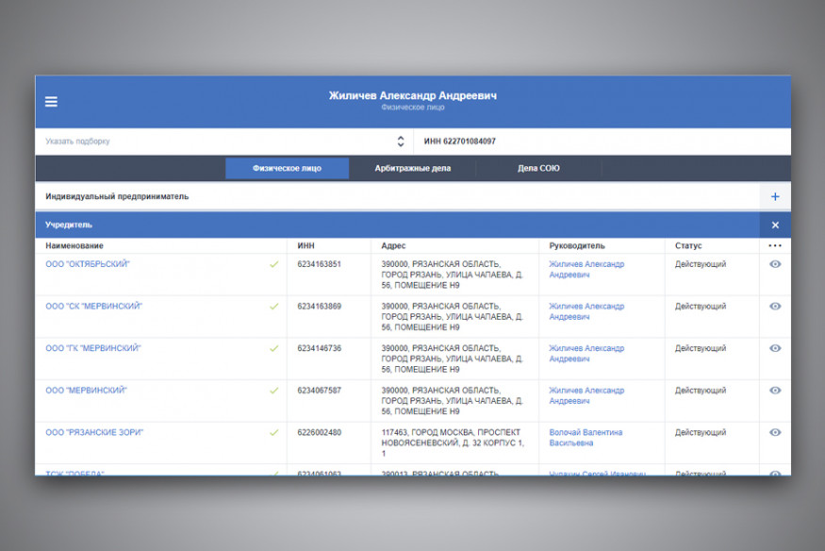
Task: Click checkmark next to ООО "ОКТЯБРЬСКИЙ"
Action: coord(274,264)
